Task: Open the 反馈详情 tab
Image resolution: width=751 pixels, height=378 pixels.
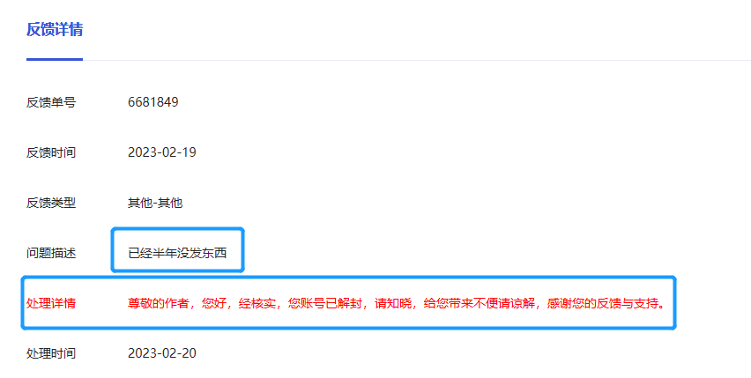Action: [55, 30]
